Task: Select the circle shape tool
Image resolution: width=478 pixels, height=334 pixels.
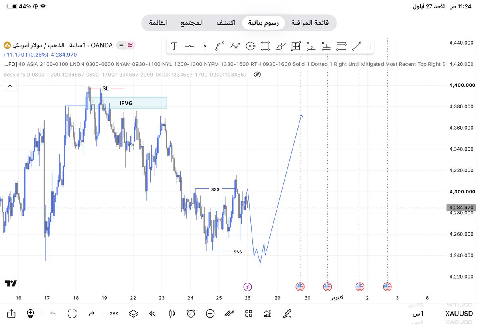Action: pyautogui.click(x=250, y=46)
